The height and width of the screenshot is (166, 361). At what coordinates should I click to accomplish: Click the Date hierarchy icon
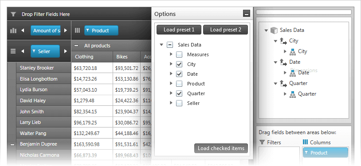pyautogui.click(x=292, y=73)
